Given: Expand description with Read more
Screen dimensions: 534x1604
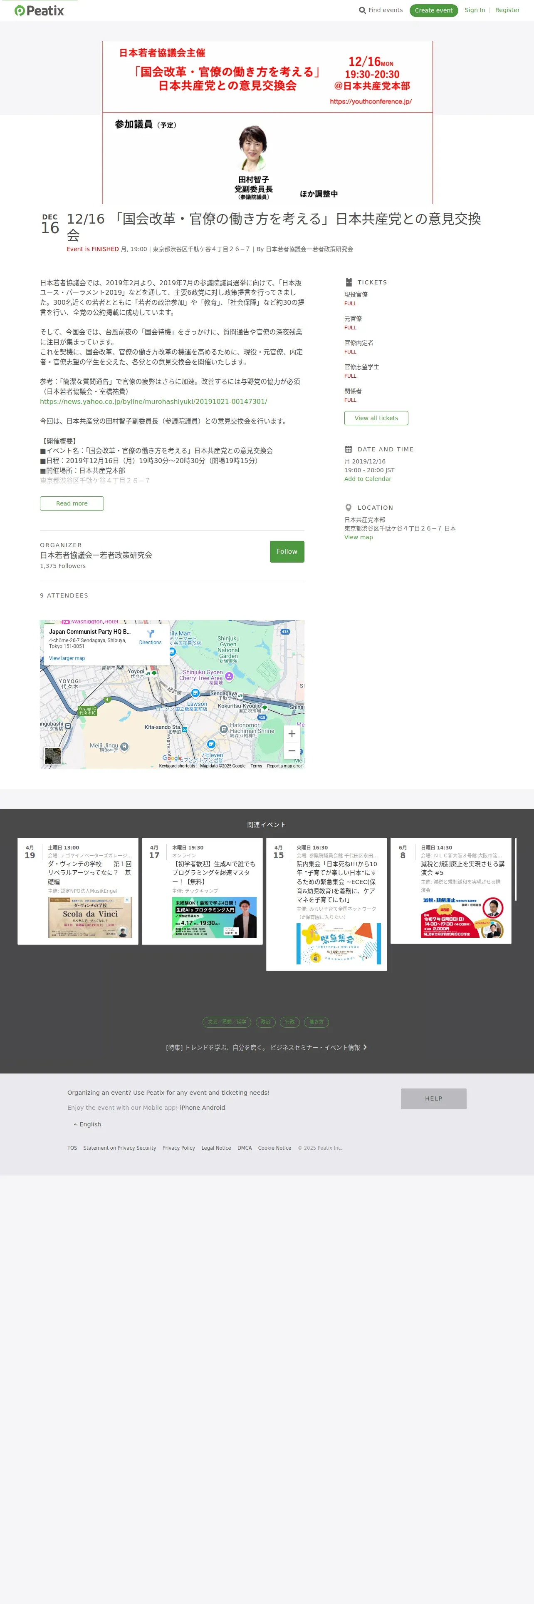Looking at the screenshot, I should coord(72,503).
